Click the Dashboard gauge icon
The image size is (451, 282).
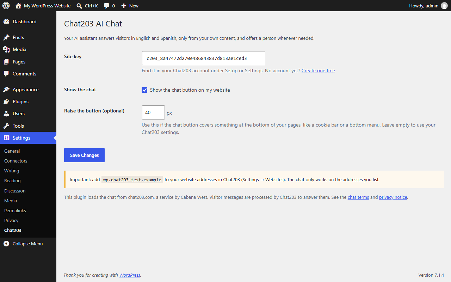(x=6, y=22)
